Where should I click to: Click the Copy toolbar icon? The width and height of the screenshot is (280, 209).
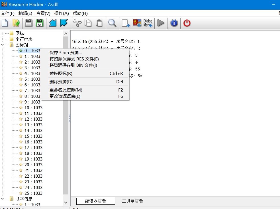89,23
